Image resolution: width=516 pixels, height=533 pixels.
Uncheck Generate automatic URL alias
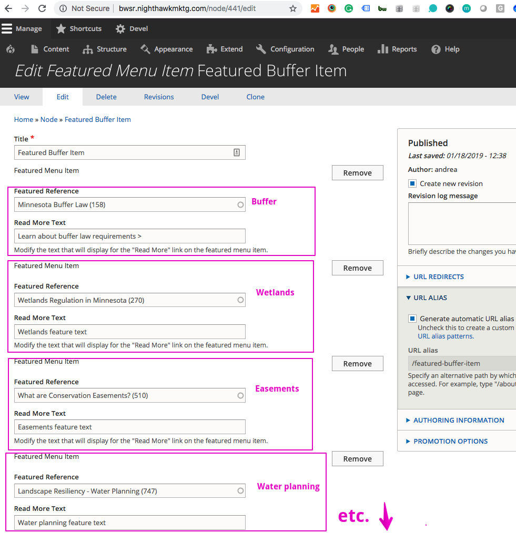tap(412, 319)
